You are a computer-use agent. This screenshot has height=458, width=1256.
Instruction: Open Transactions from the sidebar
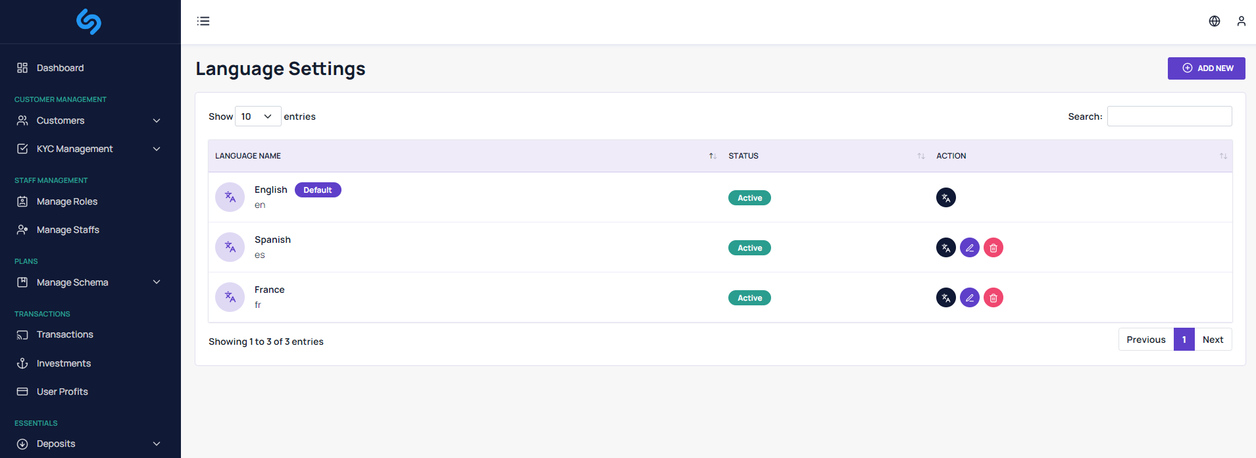tap(64, 334)
